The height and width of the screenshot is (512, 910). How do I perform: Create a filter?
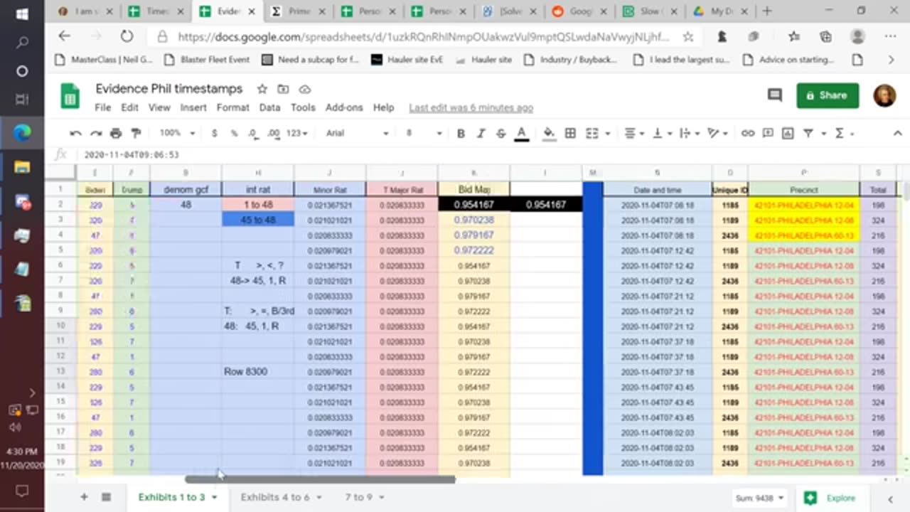pyautogui.click(x=808, y=133)
